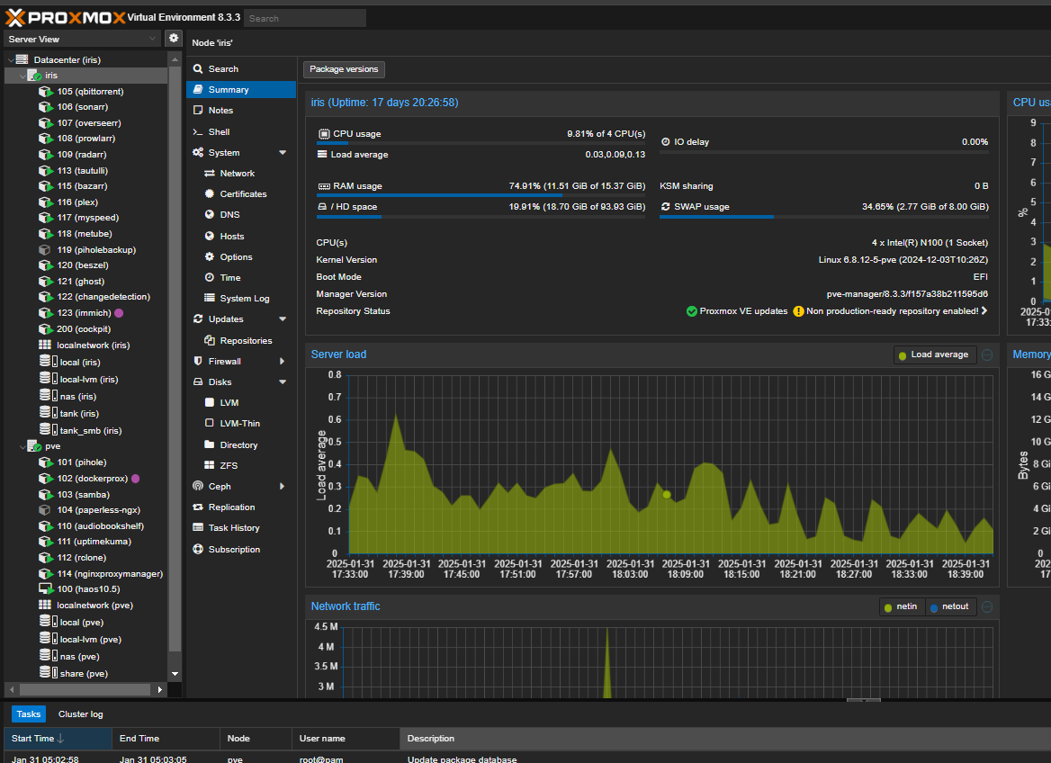Screen dimensions: 1051x763
Task: Click the HD space progress bar
Action: point(481,217)
